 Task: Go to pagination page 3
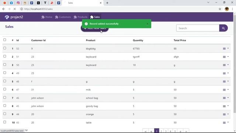166,131
